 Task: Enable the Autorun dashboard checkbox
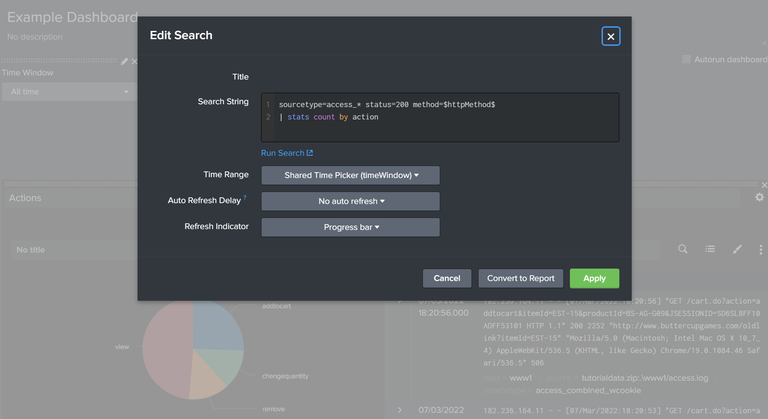point(686,59)
